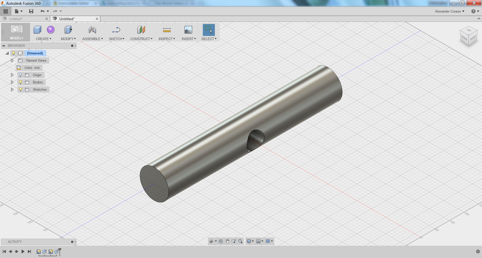
Task: Collapse the Browser panel double-arrow
Action: [x=4, y=46]
